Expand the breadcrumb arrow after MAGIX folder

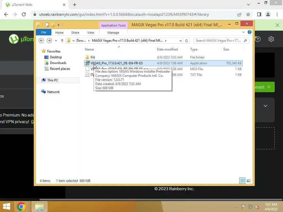[x=166, y=41]
